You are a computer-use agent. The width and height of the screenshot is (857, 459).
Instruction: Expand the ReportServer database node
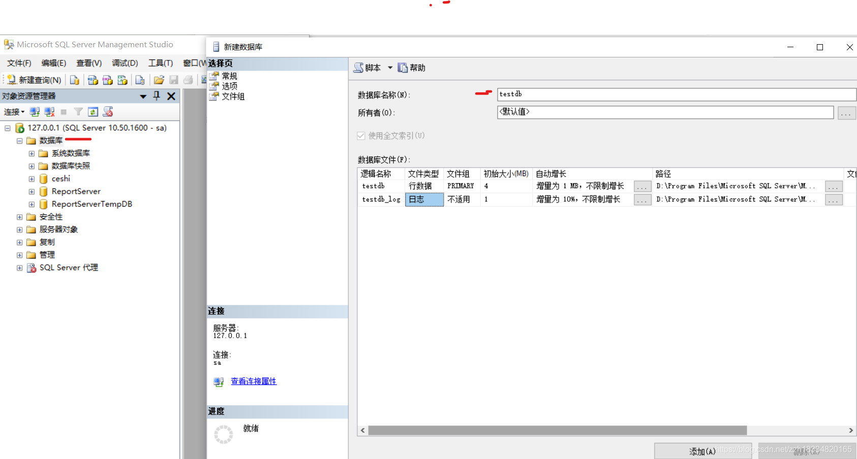(x=32, y=191)
